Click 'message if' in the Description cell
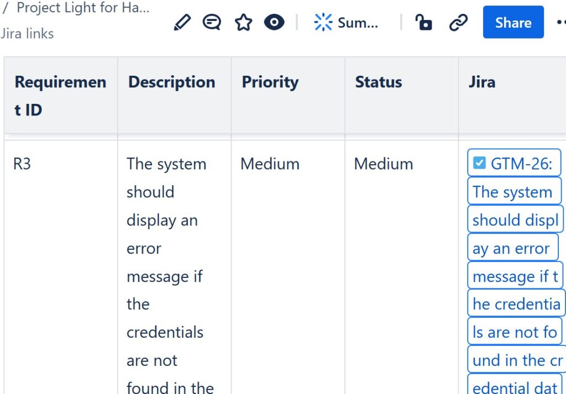566x394 pixels. click(165, 277)
